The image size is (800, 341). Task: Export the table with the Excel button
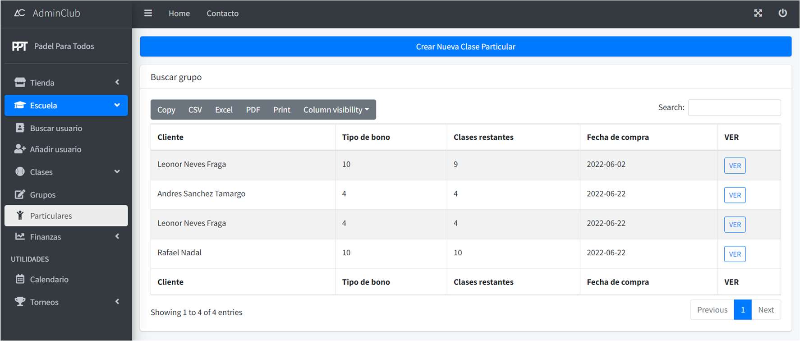coord(224,110)
